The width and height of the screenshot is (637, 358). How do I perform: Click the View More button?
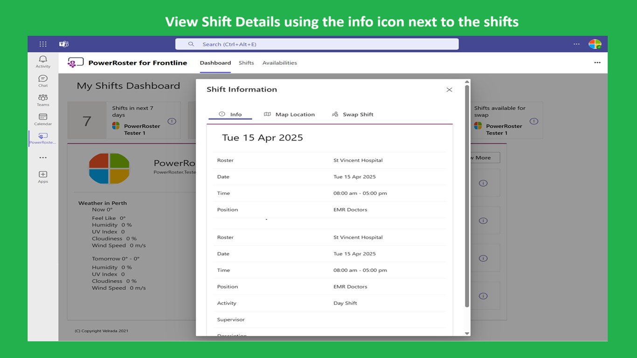484,158
